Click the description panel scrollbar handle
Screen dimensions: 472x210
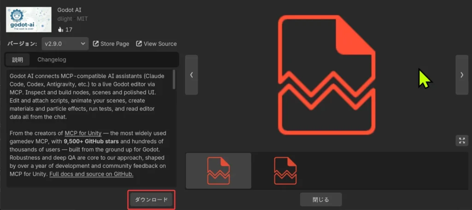click(174, 79)
